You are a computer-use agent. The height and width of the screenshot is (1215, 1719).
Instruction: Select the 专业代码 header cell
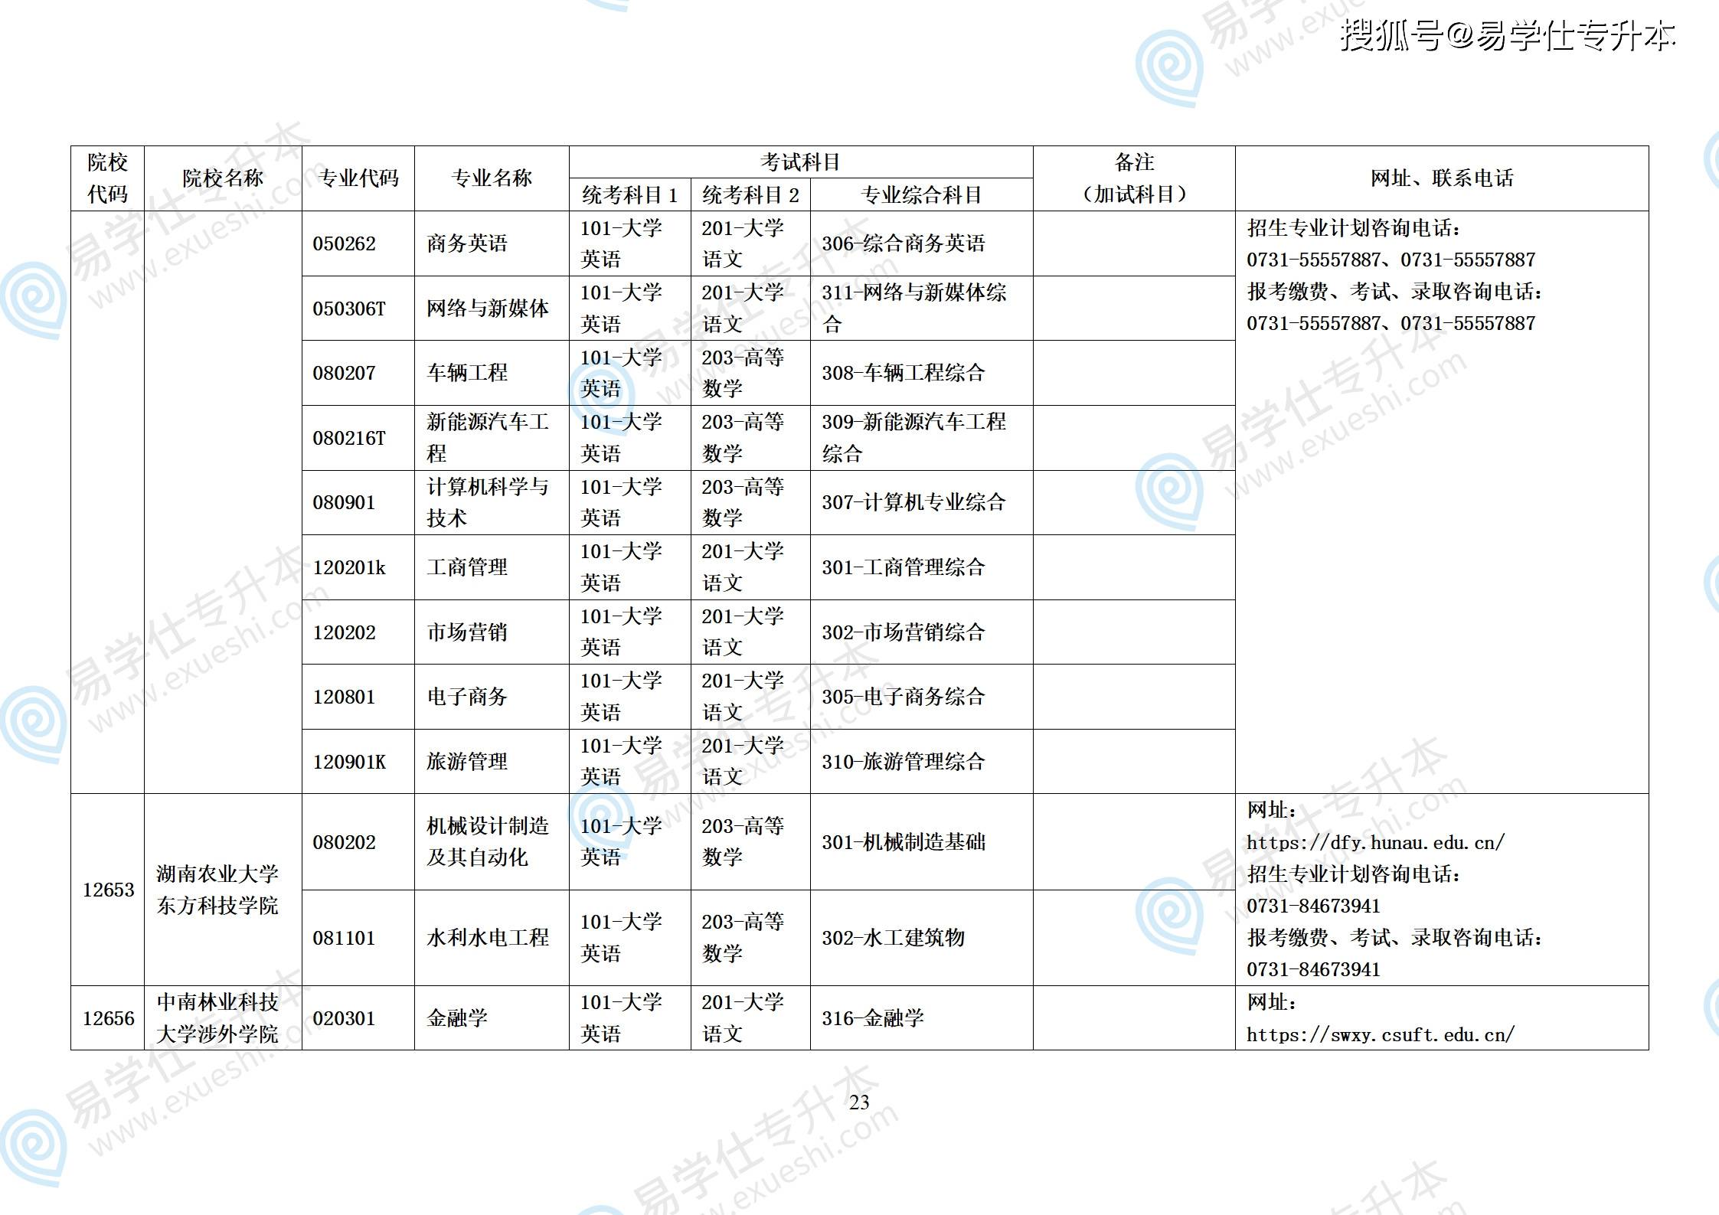tap(358, 178)
